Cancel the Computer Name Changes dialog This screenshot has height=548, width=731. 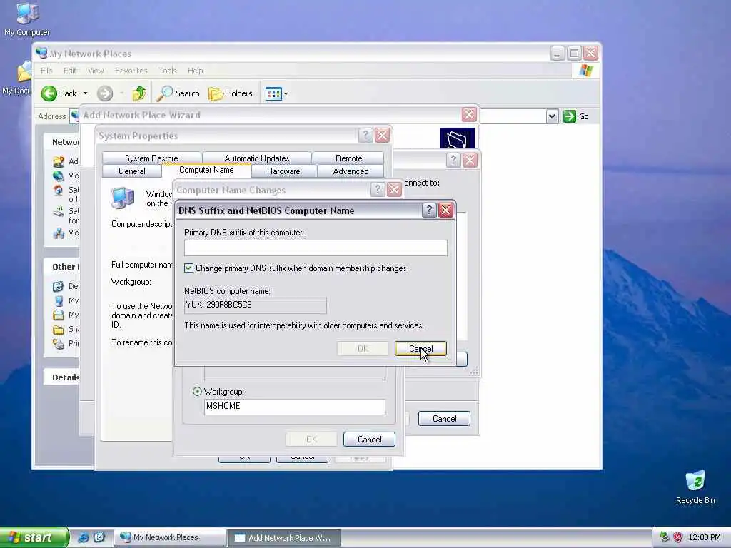point(369,440)
